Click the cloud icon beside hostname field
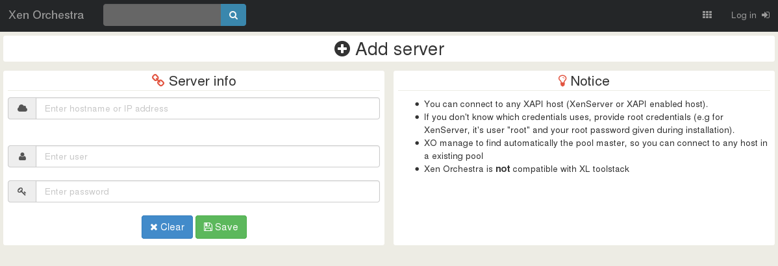The image size is (778, 266). click(x=22, y=108)
